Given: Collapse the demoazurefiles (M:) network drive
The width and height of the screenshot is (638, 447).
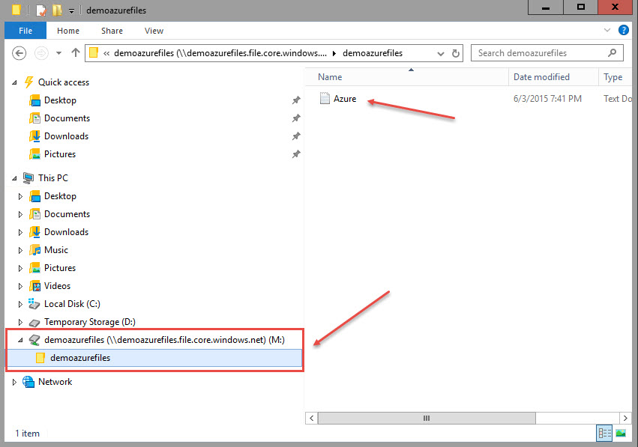Looking at the screenshot, I should [x=20, y=340].
